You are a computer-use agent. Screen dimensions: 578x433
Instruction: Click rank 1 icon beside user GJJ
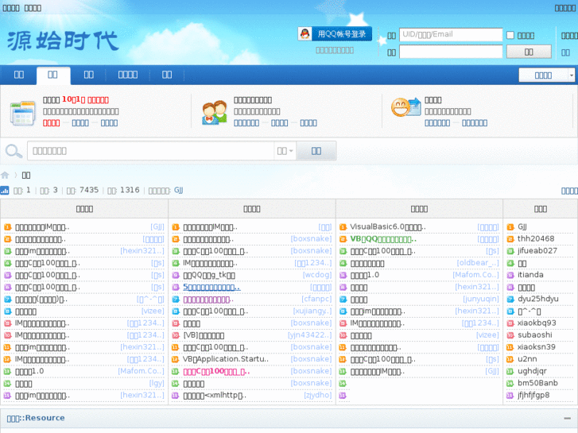point(510,227)
